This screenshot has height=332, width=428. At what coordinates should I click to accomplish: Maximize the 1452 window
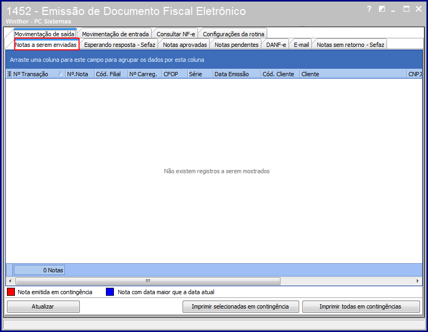[406, 9]
